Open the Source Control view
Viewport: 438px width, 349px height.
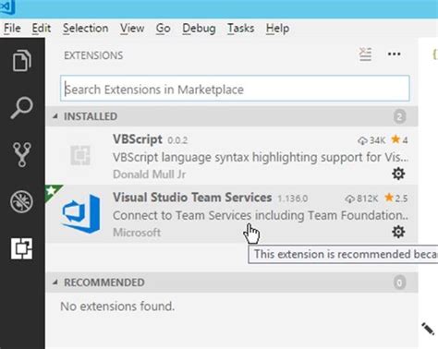click(22, 154)
